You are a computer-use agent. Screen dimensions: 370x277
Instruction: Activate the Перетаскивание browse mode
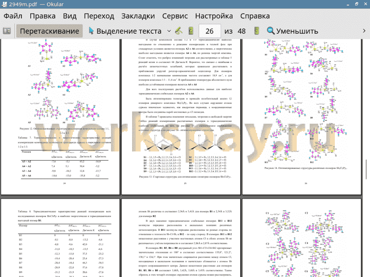coord(49,31)
